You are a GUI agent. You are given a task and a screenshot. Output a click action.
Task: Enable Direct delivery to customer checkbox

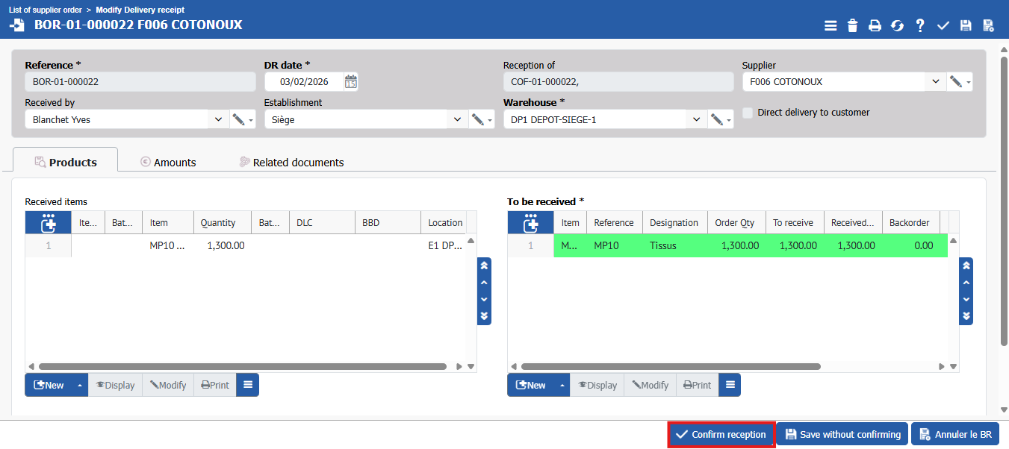coord(748,113)
